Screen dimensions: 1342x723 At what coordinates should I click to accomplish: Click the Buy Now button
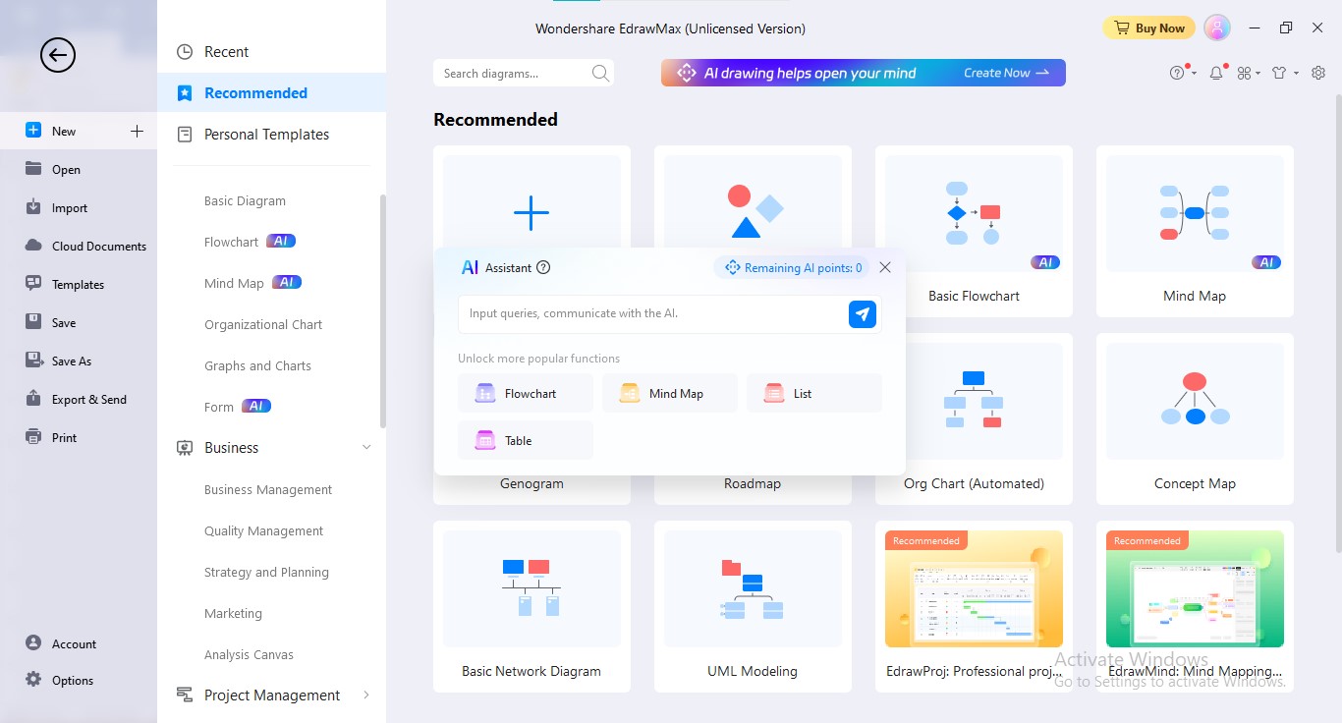pos(1148,28)
